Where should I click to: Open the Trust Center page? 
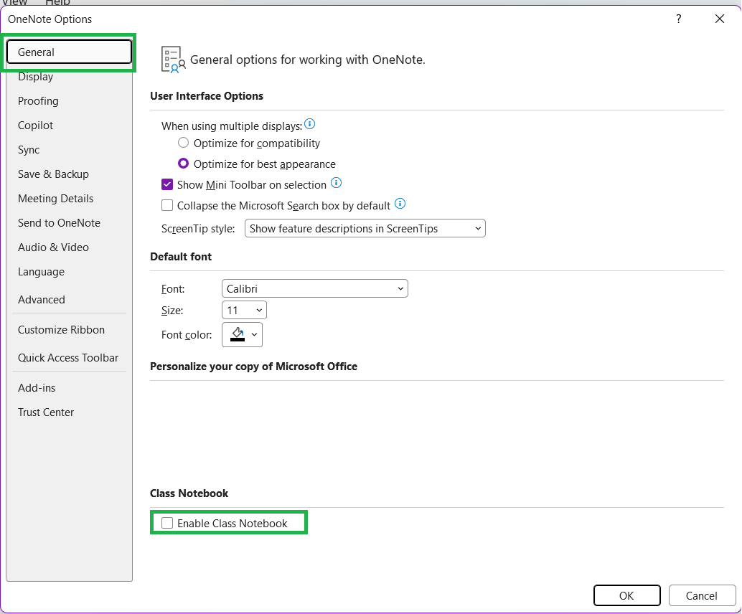(69, 412)
